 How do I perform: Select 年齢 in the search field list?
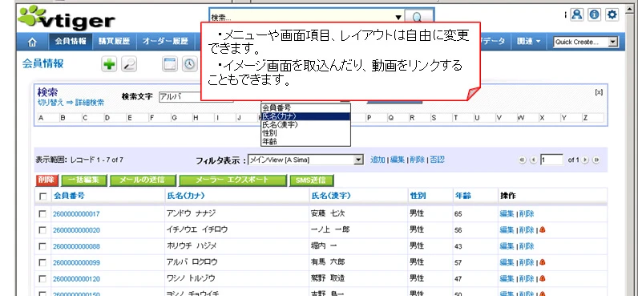(305, 141)
